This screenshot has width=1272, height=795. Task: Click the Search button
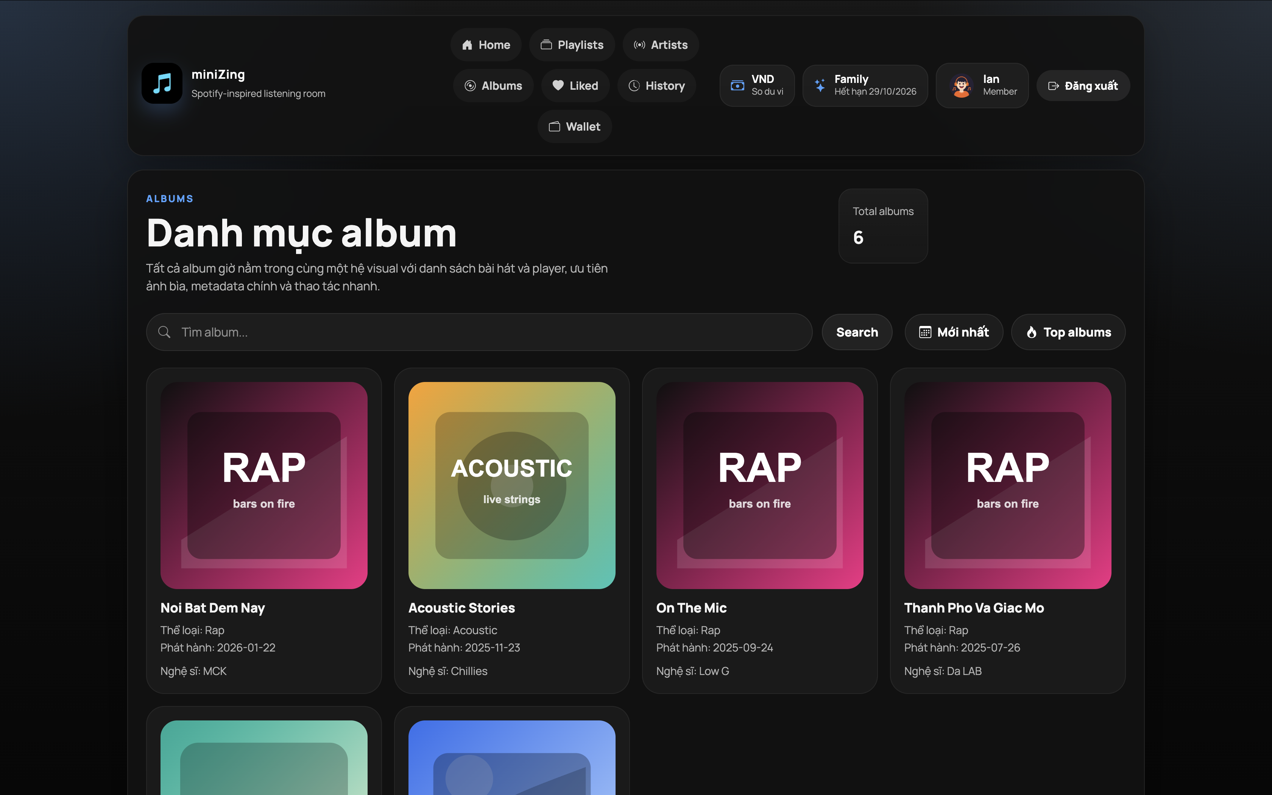(857, 332)
